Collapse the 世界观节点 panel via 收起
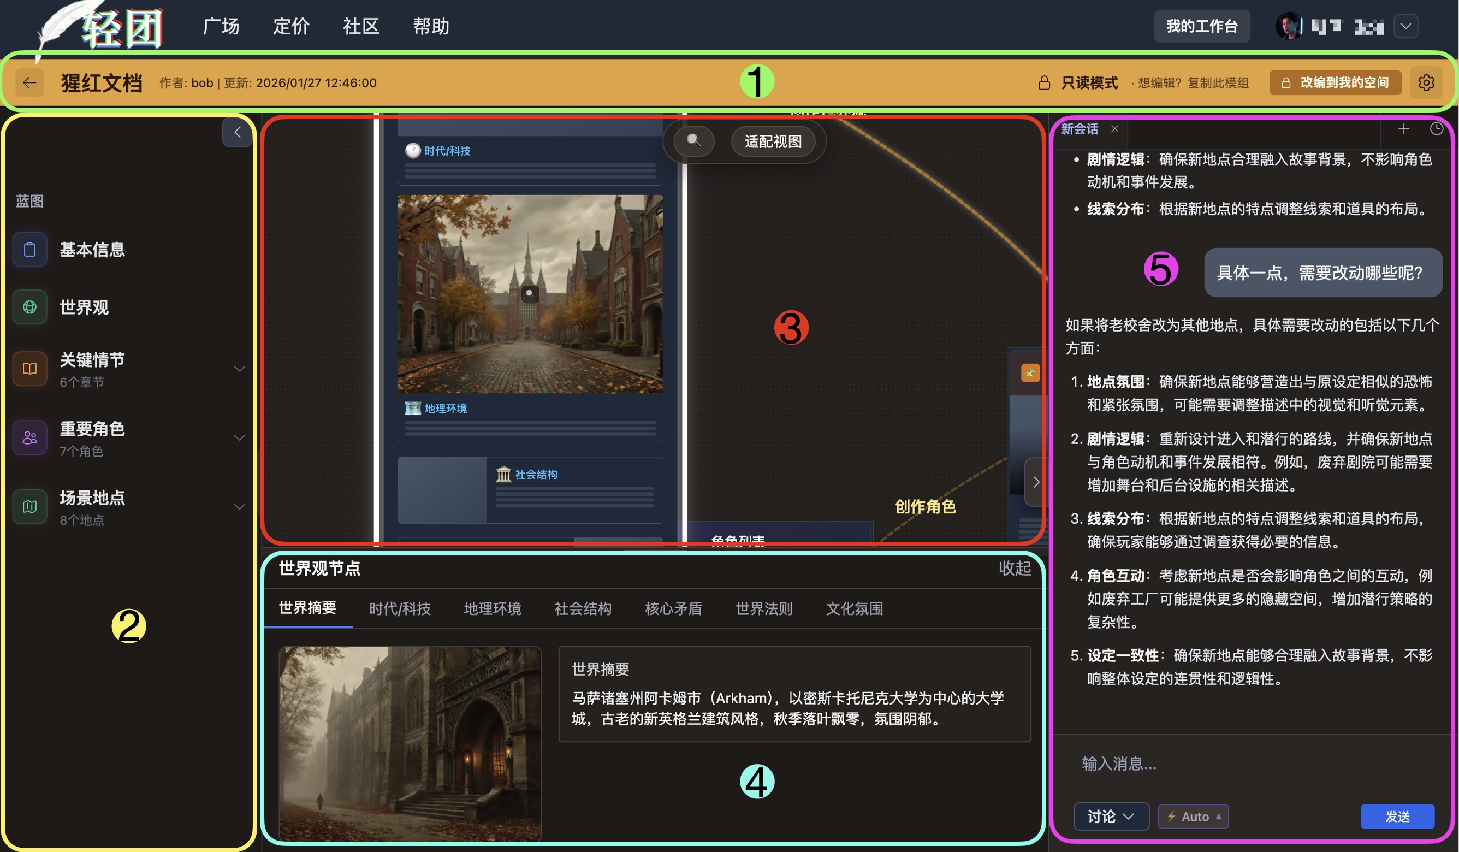The image size is (1459, 852). [1015, 568]
